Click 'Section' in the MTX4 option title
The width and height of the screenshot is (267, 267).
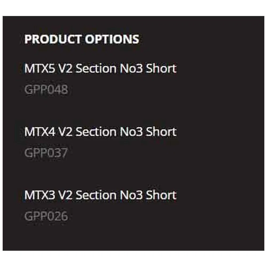click(x=96, y=132)
